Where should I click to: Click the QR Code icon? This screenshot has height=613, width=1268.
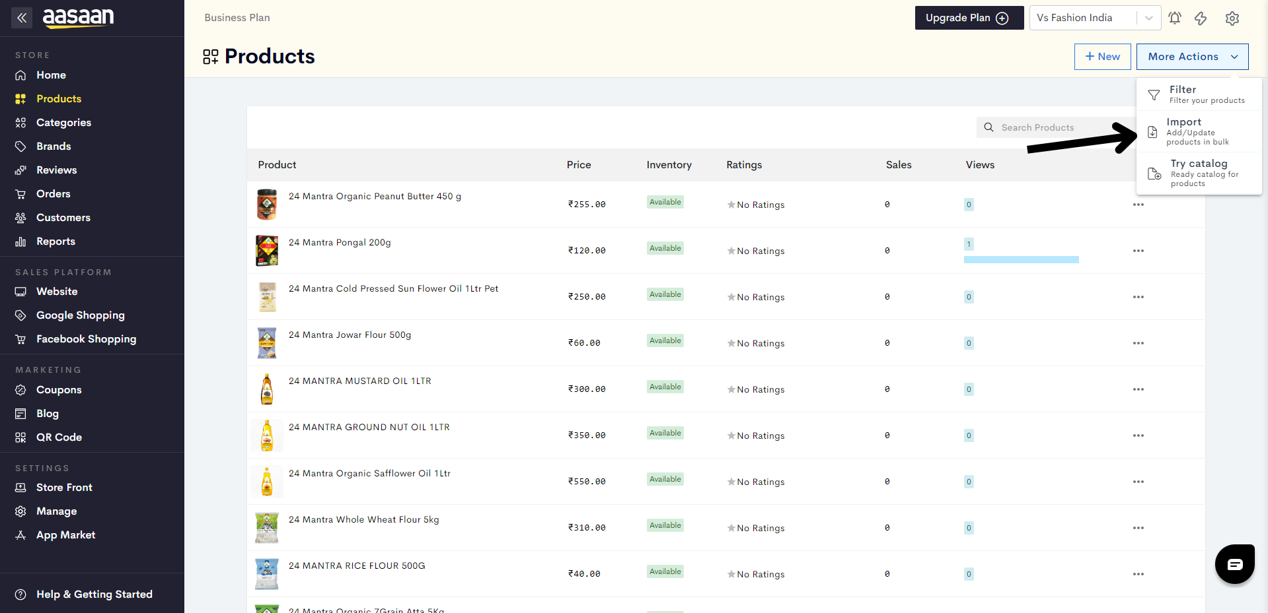click(20, 437)
